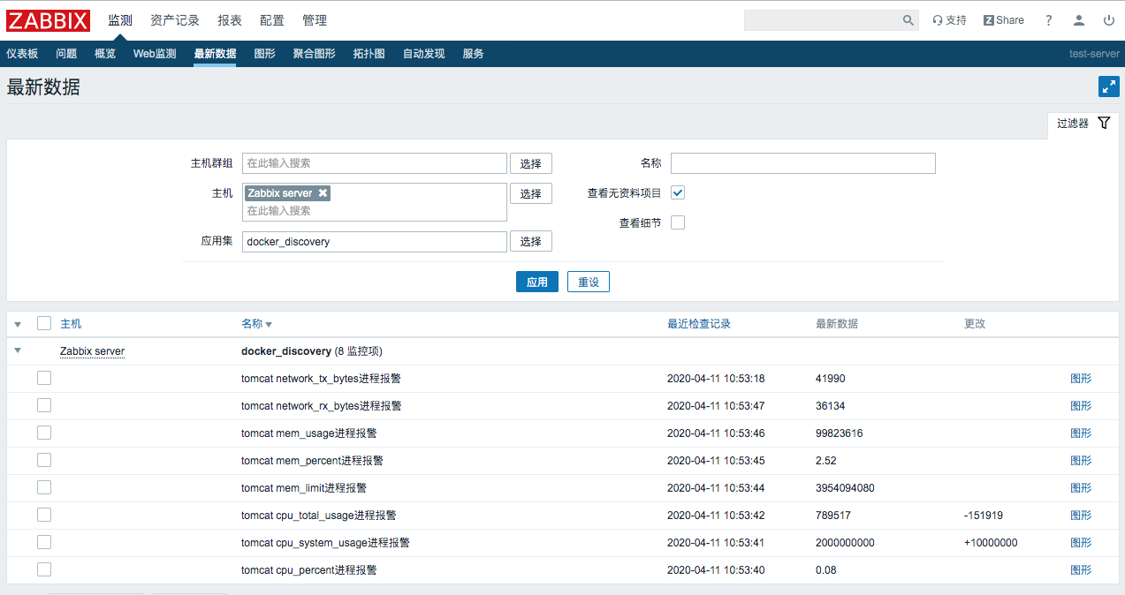Open the 管理 main menu
This screenshot has width=1125, height=595.
[x=315, y=20]
